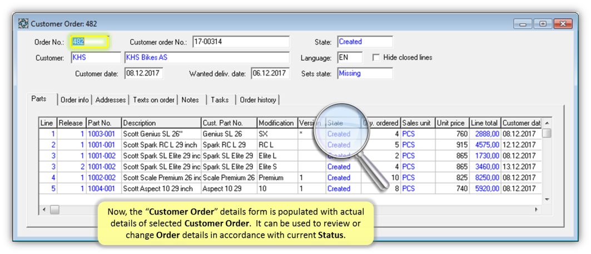Click line total 4575,00
Screen dimensions: 591x254
[x=485, y=145]
